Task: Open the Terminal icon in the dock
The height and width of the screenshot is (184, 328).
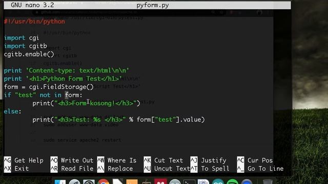Action: [x=189, y=181]
